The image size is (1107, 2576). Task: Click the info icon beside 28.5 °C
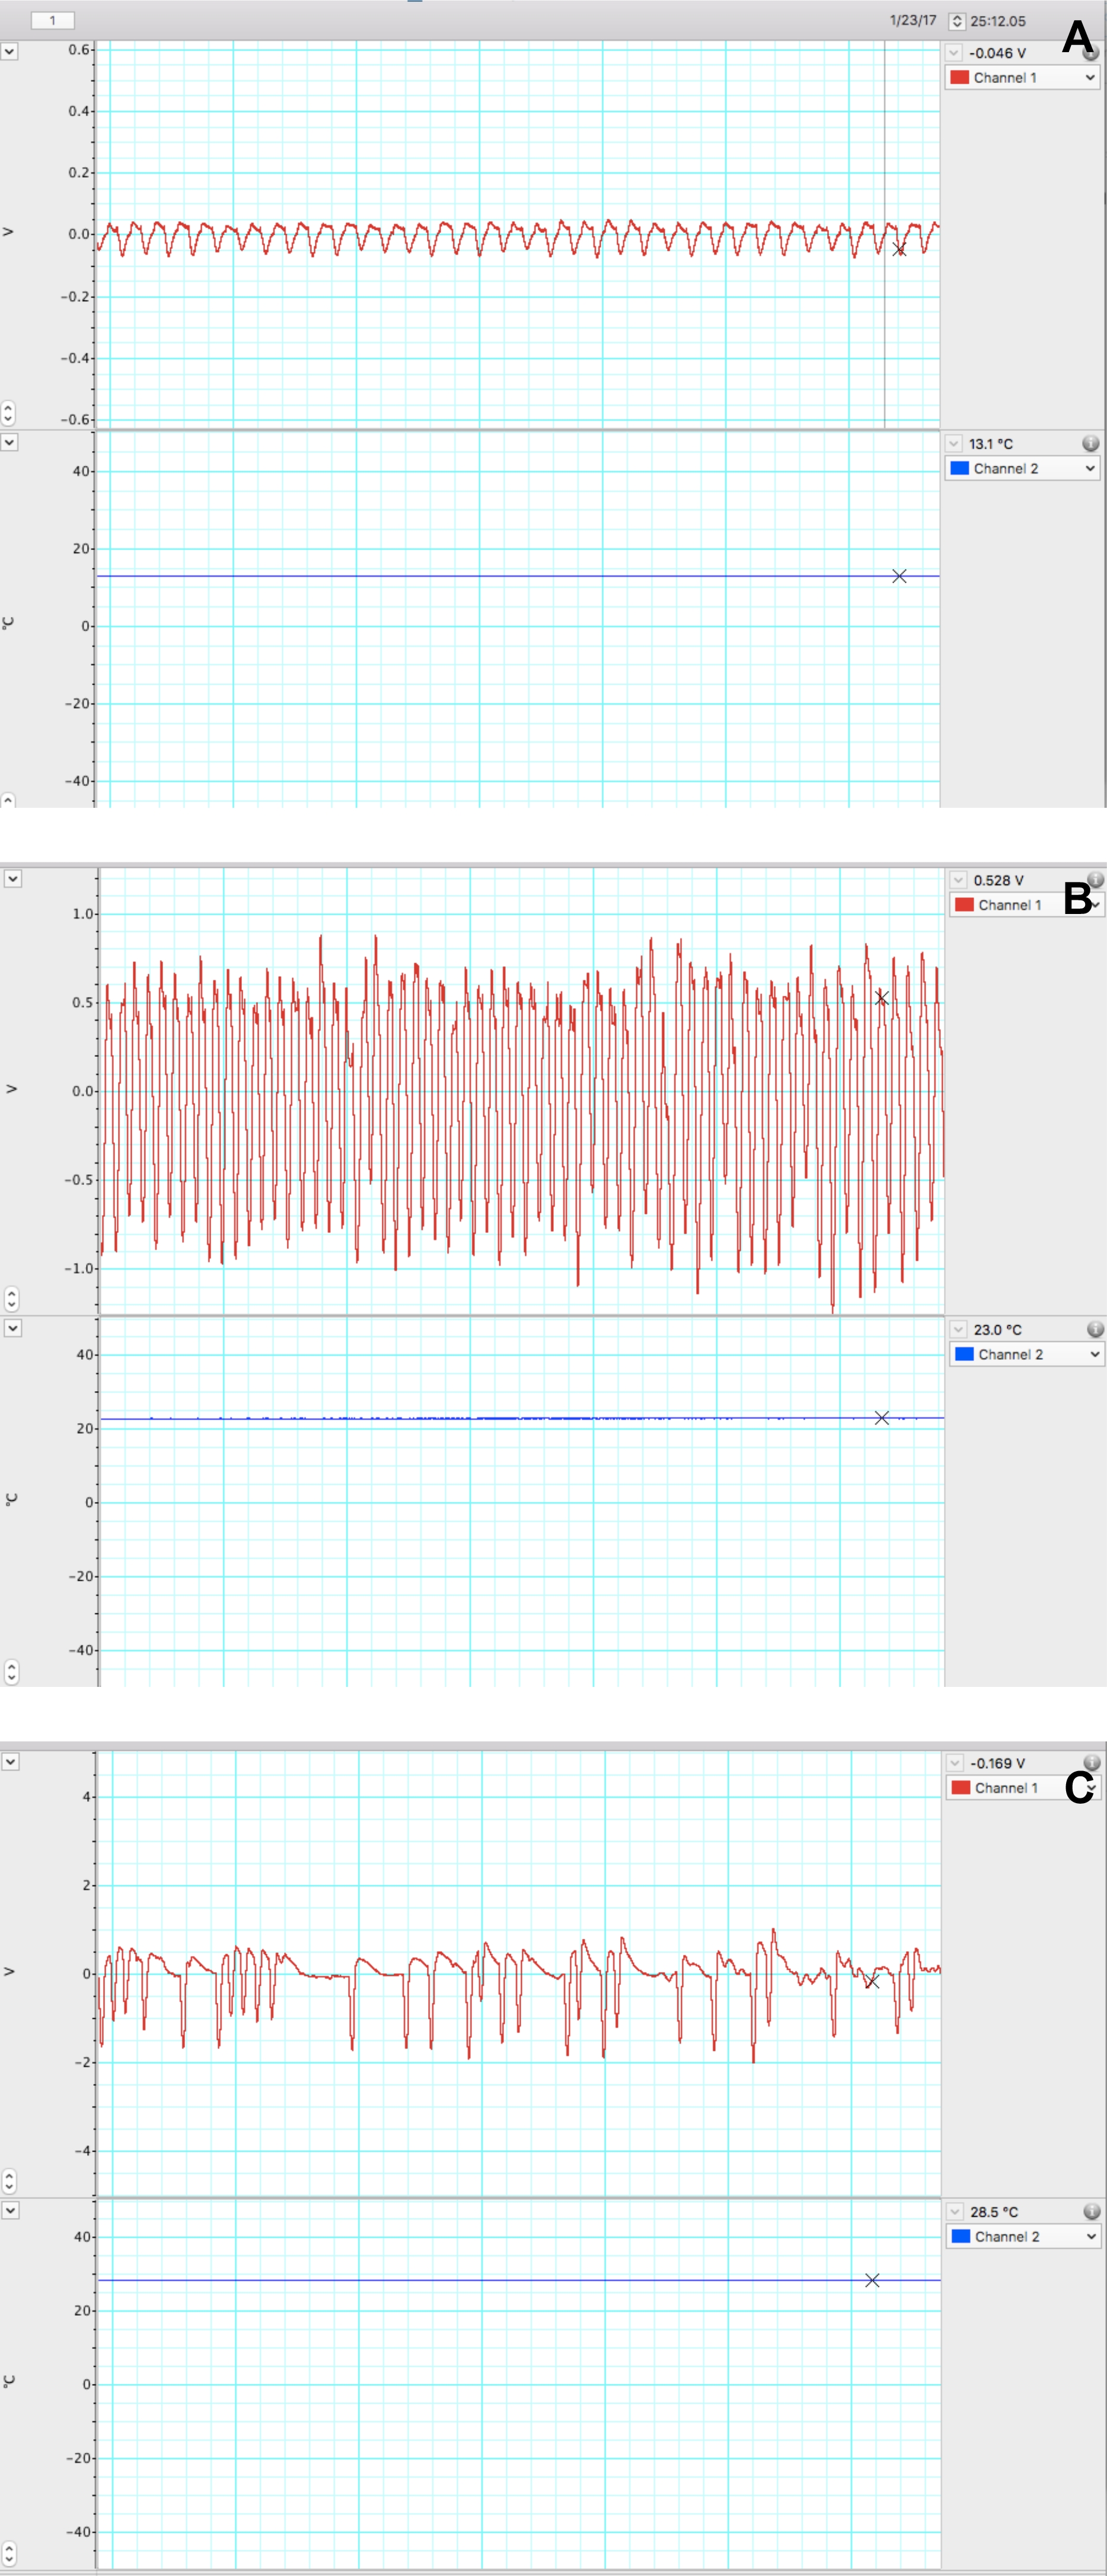1091,2212
